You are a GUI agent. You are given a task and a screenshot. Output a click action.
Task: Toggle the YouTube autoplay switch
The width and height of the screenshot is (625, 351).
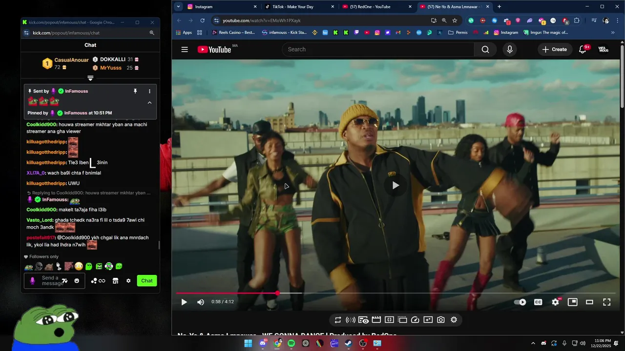click(521, 302)
